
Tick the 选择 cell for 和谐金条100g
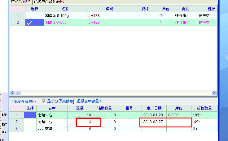tap(34, 15)
